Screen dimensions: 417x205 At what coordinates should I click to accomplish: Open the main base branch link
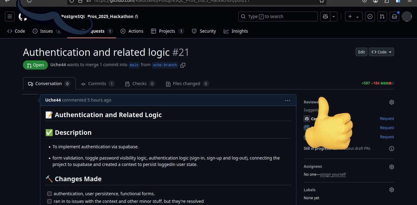(134, 65)
